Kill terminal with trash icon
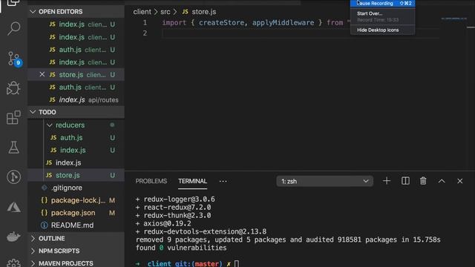This screenshot has width=475, height=267. click(423, 181)
